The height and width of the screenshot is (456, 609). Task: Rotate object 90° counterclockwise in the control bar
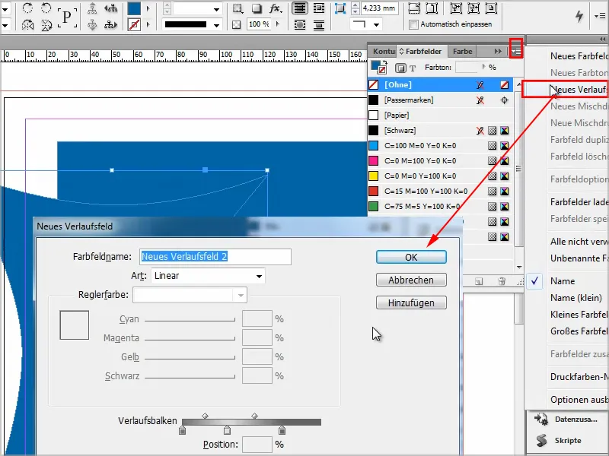click(46, 8)
